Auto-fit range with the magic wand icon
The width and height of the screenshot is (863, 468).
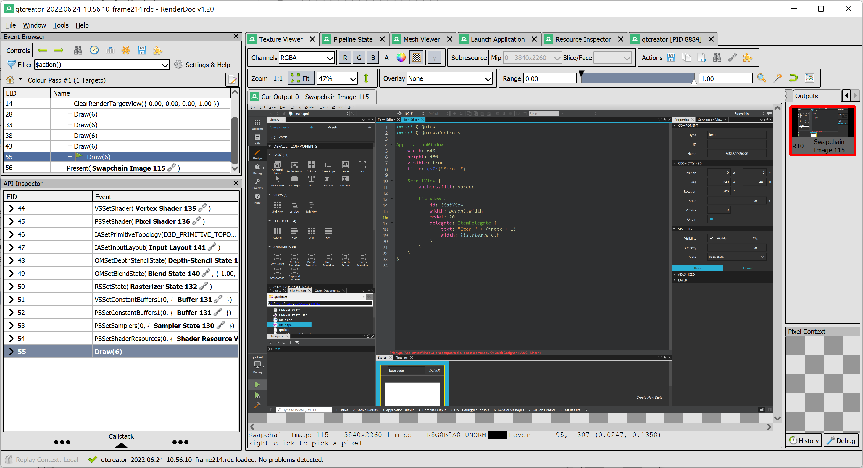777,78
